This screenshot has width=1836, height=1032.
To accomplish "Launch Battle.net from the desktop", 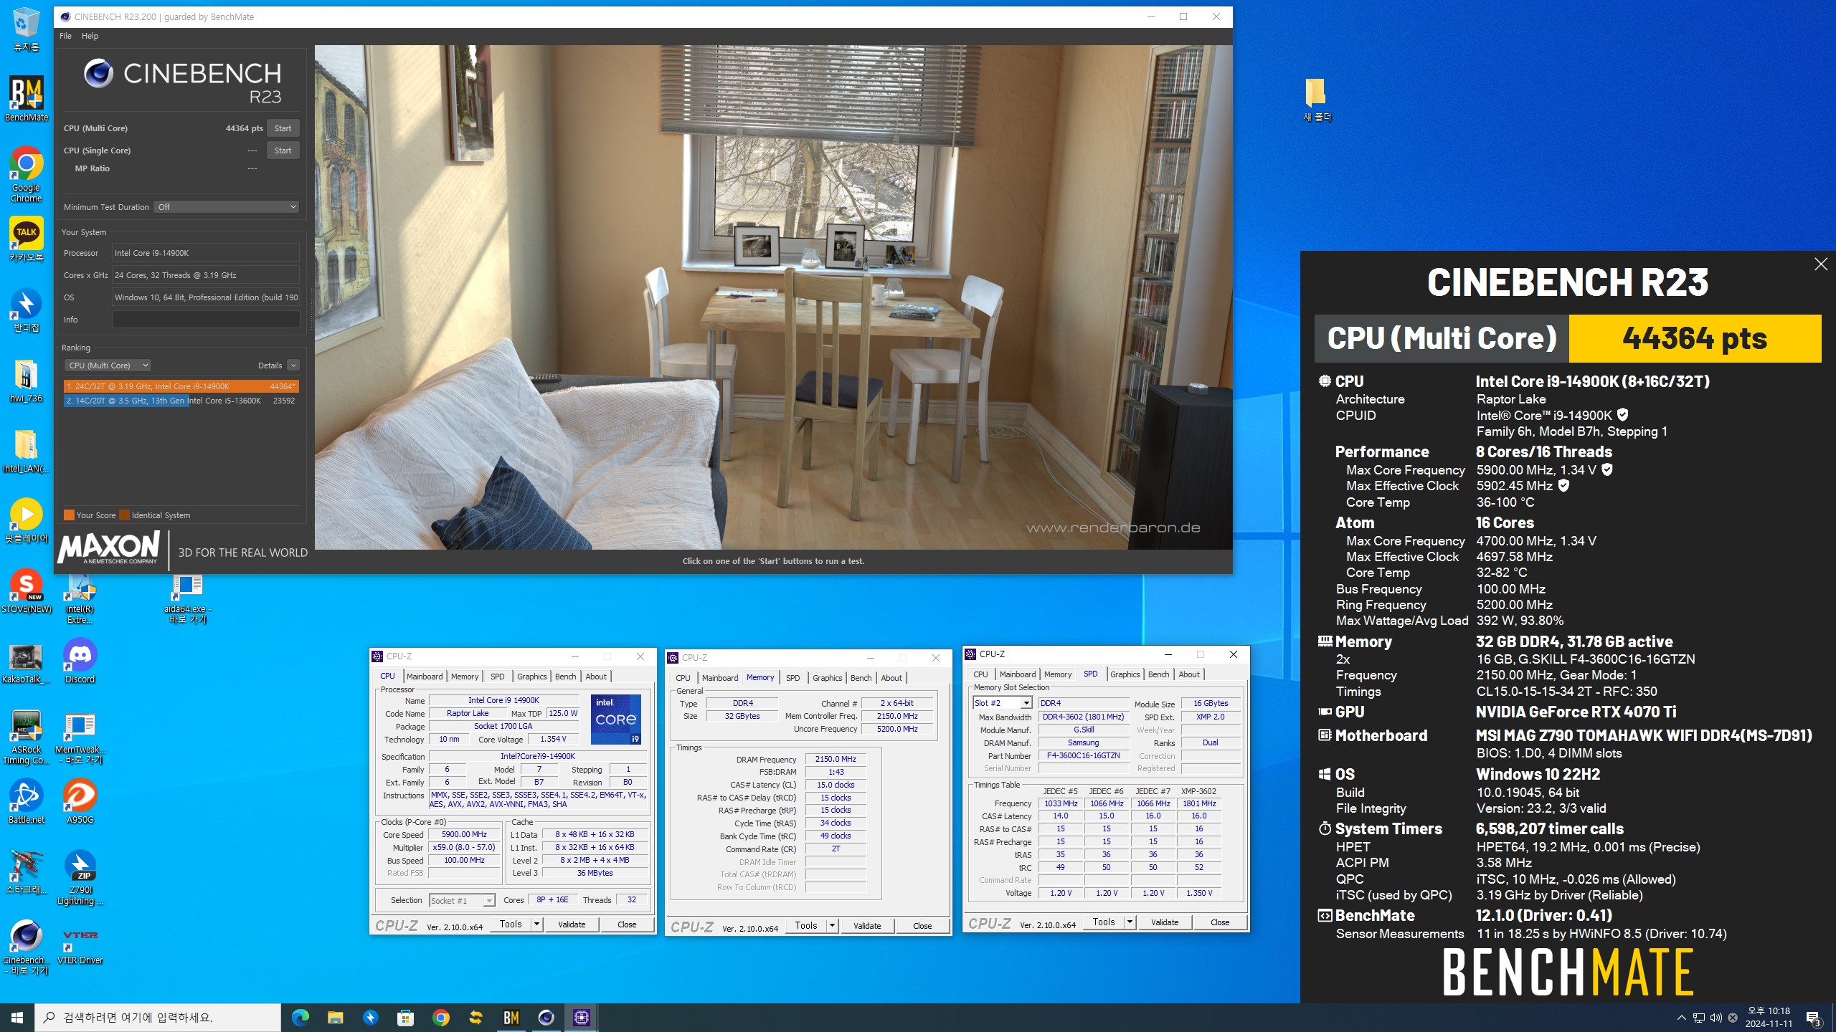I will point(27,801).
